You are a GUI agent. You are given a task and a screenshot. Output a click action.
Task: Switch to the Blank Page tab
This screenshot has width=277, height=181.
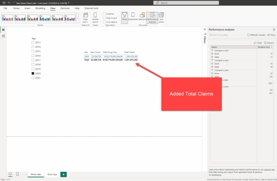coord(52,174)
